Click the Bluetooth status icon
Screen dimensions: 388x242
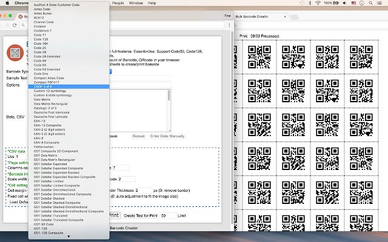[310, 3]
